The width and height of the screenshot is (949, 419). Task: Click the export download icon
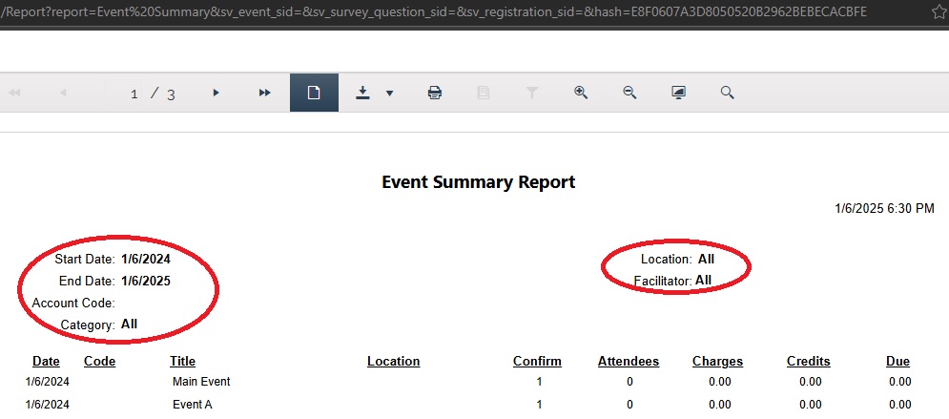(362, 93)
